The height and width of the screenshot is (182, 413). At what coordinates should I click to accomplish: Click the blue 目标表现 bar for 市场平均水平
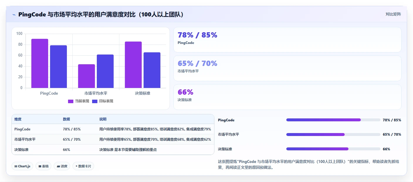pyautogui.click(x=105, y=71)
